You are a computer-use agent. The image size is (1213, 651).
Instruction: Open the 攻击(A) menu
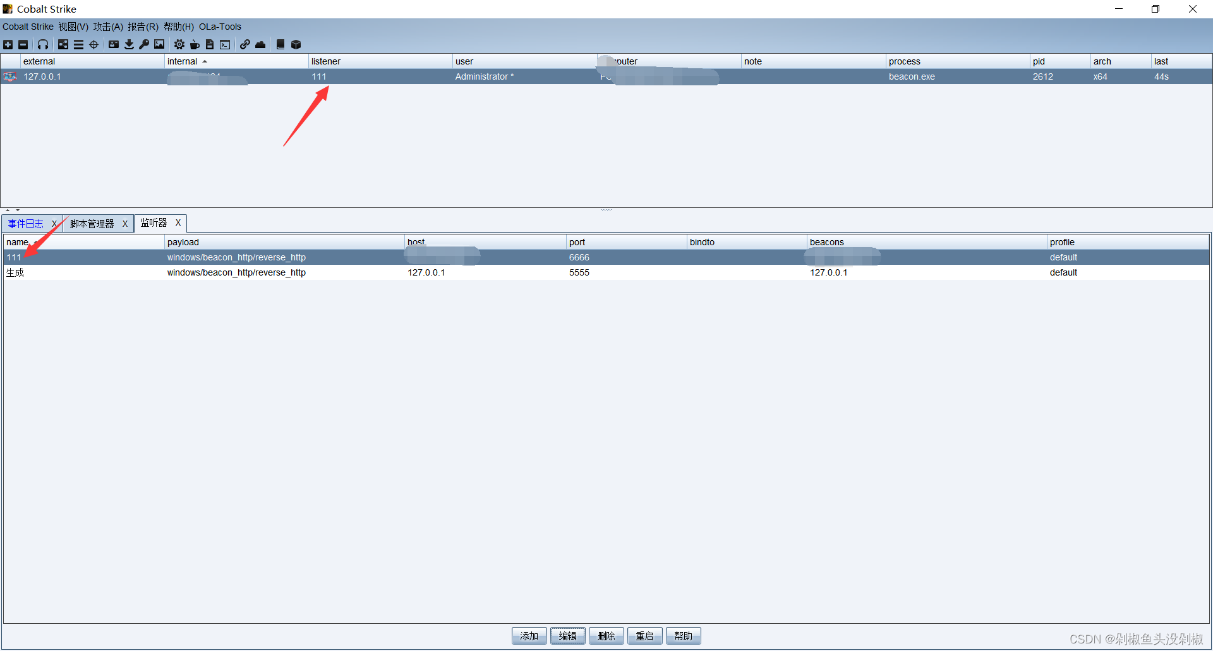108,27
